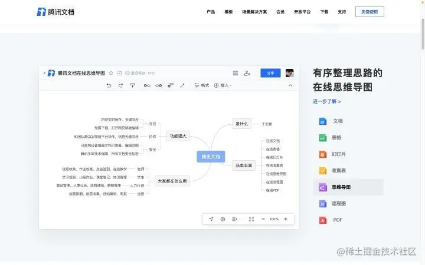Open 场景解决方案 in the top navigation
425x265 pixels.
pyautogui.click(x=254, y=12)
